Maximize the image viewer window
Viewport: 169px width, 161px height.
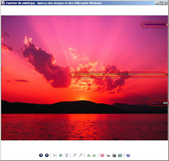coord(161,3)
